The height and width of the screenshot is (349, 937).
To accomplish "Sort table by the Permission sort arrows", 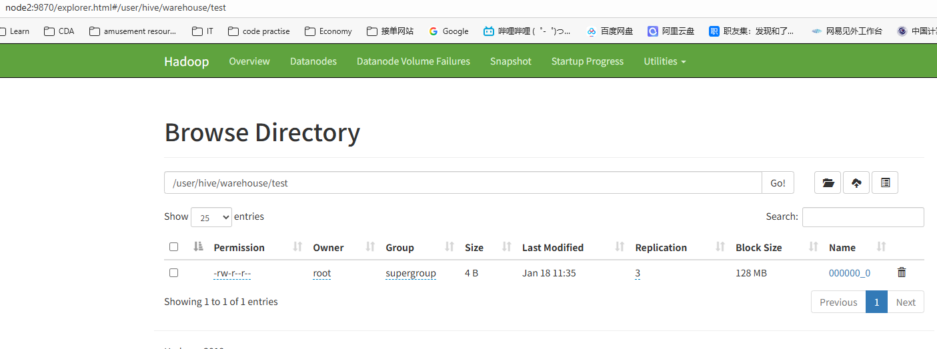I will click(x=297, y=247).
